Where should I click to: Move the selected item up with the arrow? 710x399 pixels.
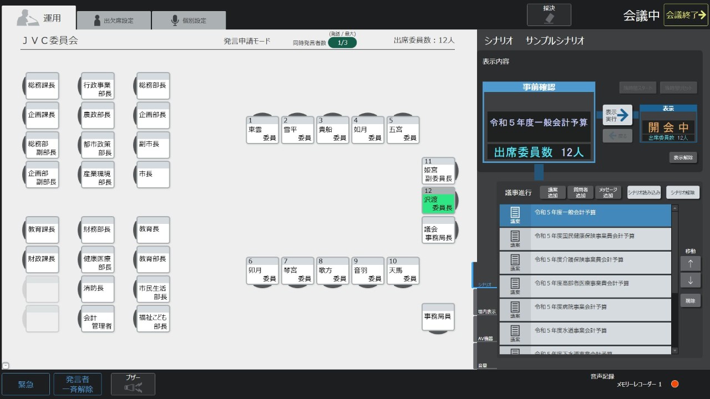[x=690, y=263]
